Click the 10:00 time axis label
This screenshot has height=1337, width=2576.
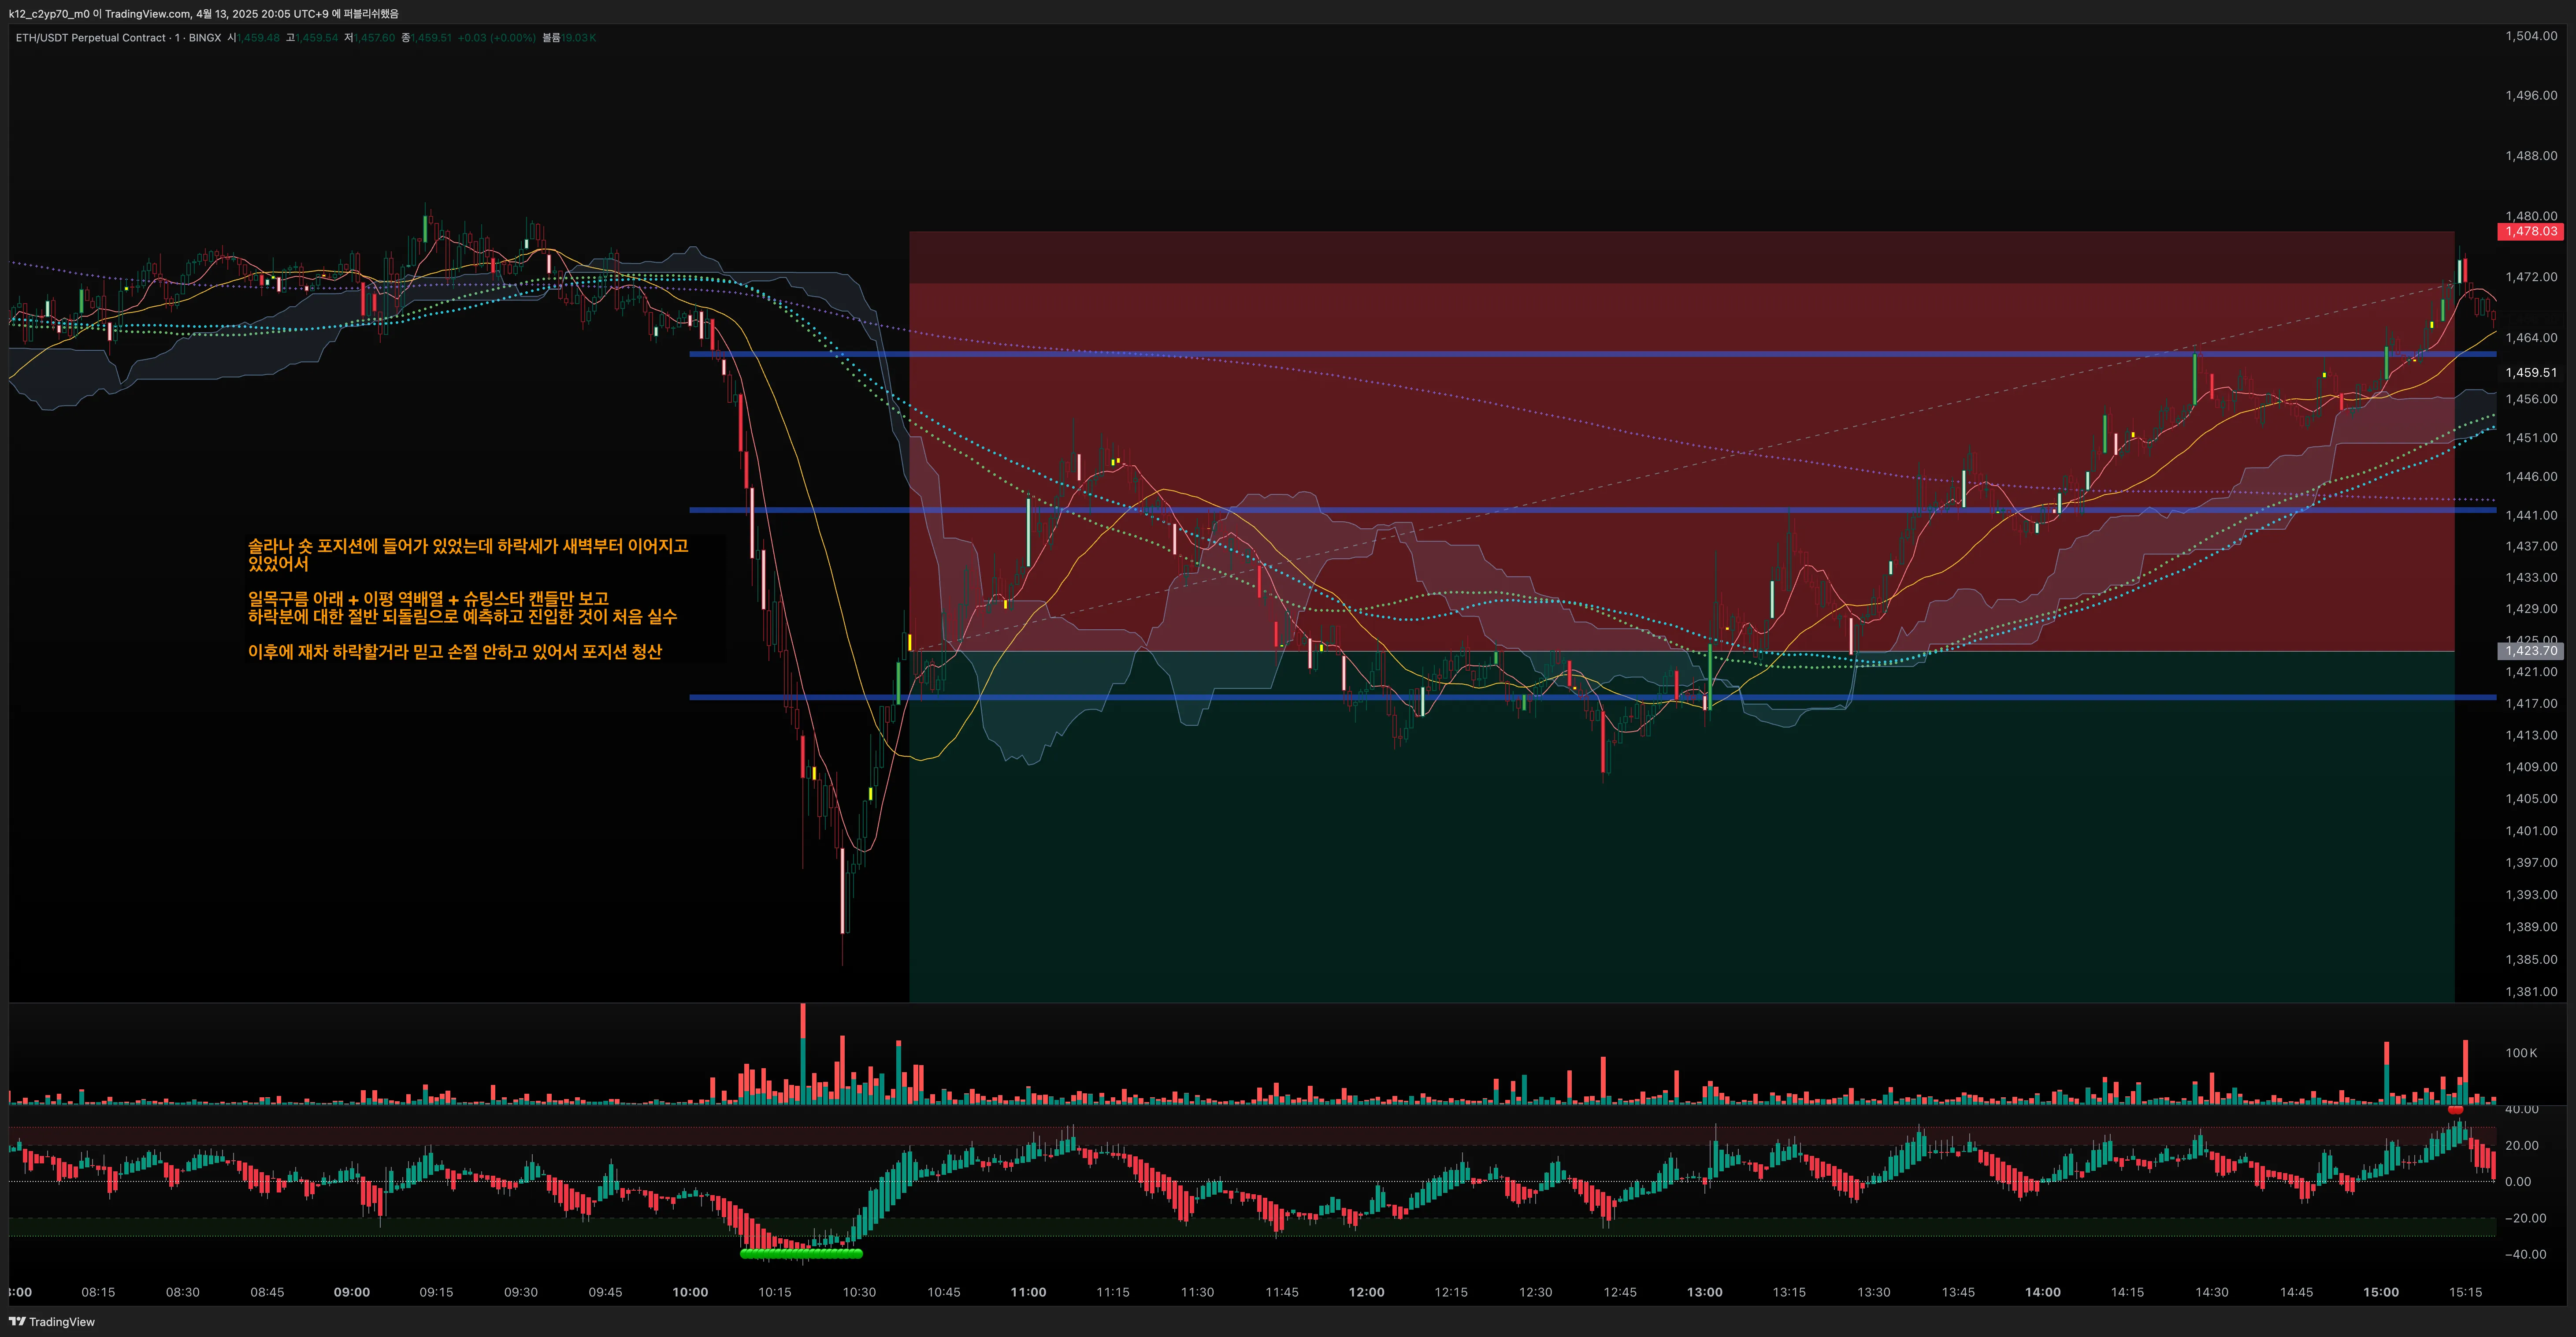coord(690,1292)
